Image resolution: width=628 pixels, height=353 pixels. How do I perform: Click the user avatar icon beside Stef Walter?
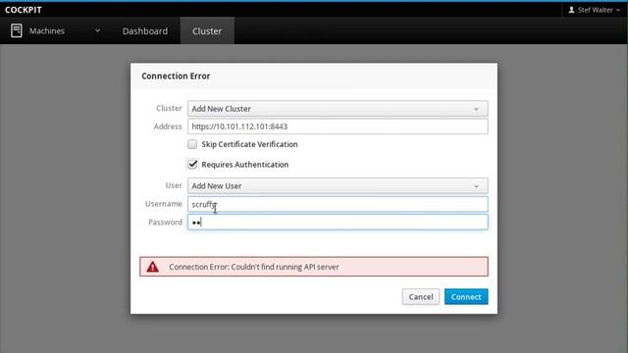pyautogui.click(x=571, y=10)
